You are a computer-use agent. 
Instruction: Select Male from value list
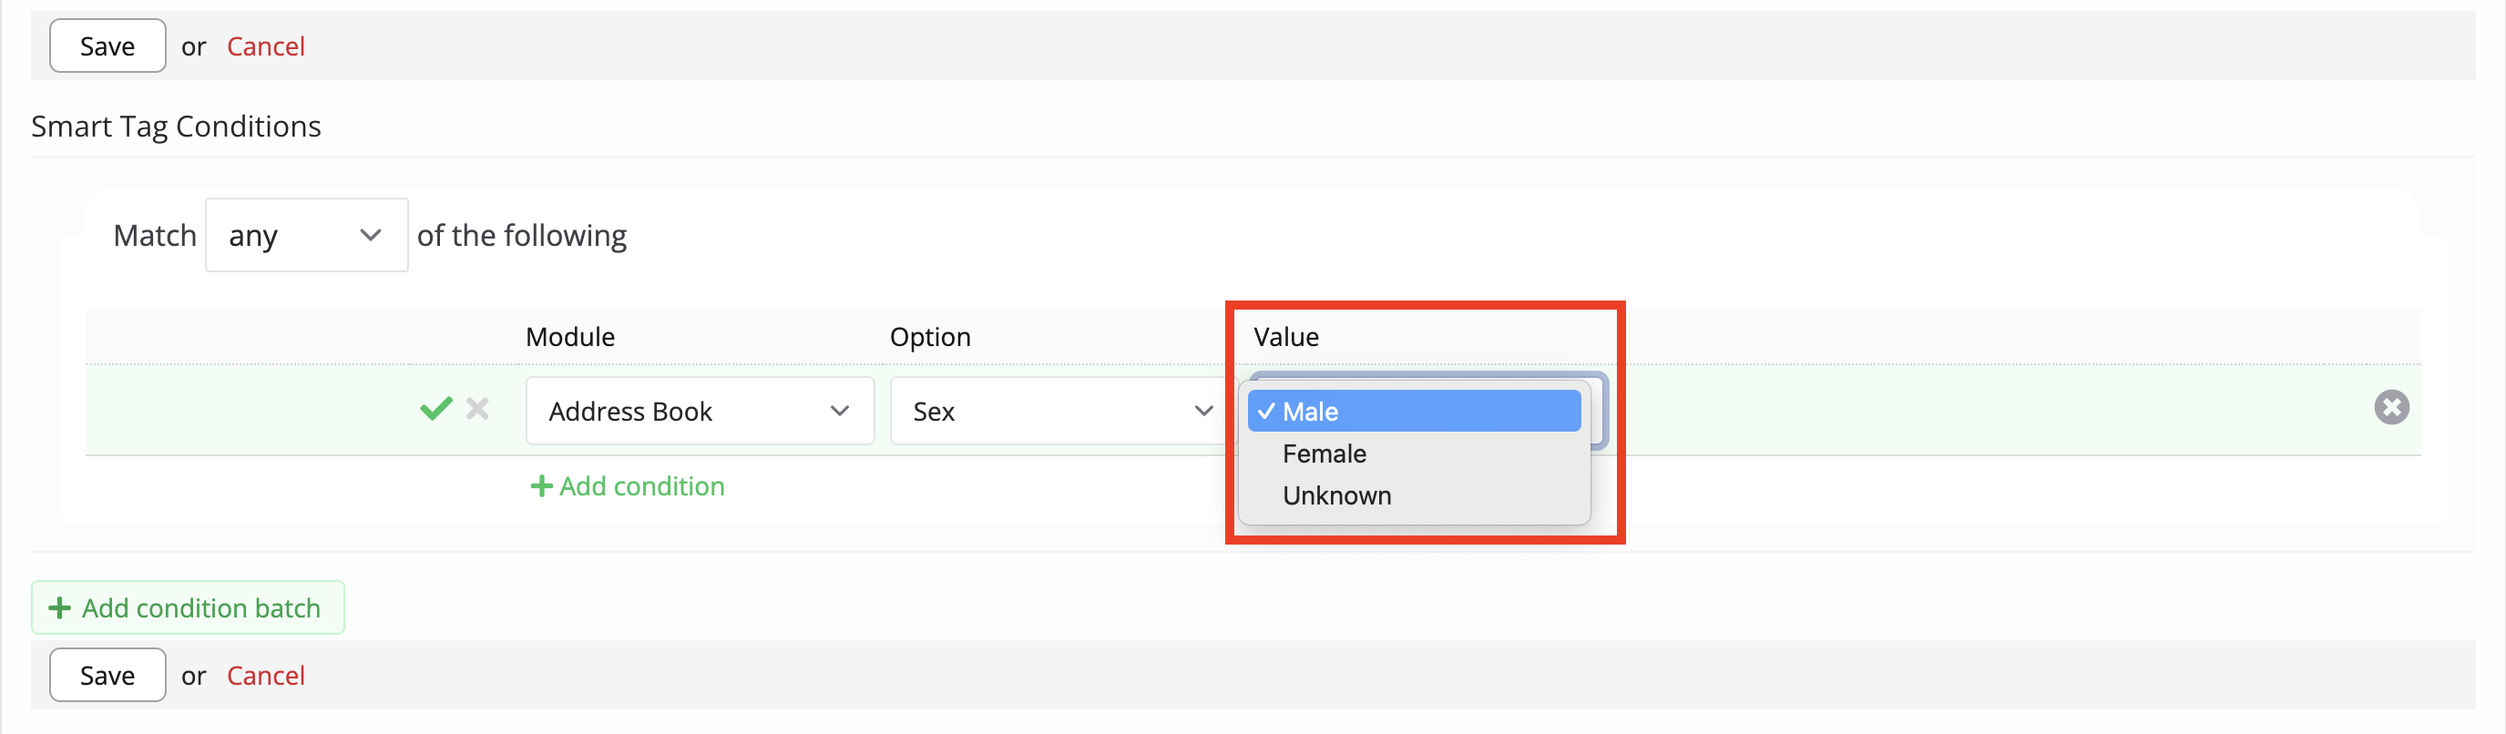coord(1415,412)
